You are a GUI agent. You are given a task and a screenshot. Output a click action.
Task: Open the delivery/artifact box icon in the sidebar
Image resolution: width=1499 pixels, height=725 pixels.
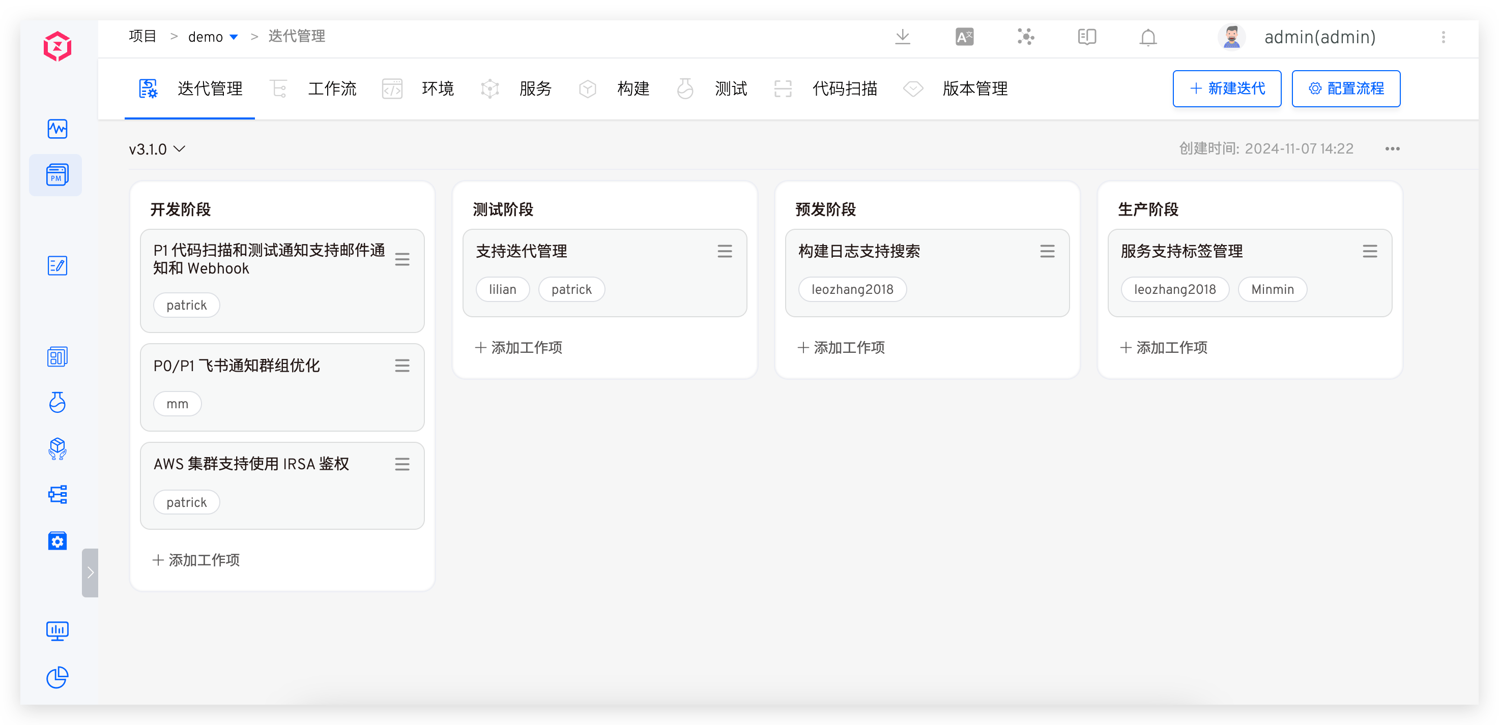click(x=56, y=448)
